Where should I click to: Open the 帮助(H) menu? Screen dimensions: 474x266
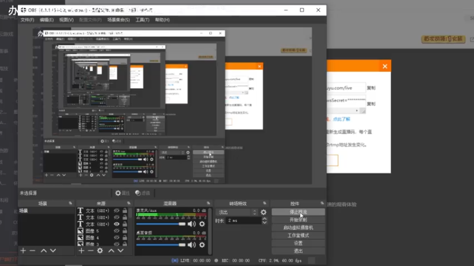coord(162,20)
